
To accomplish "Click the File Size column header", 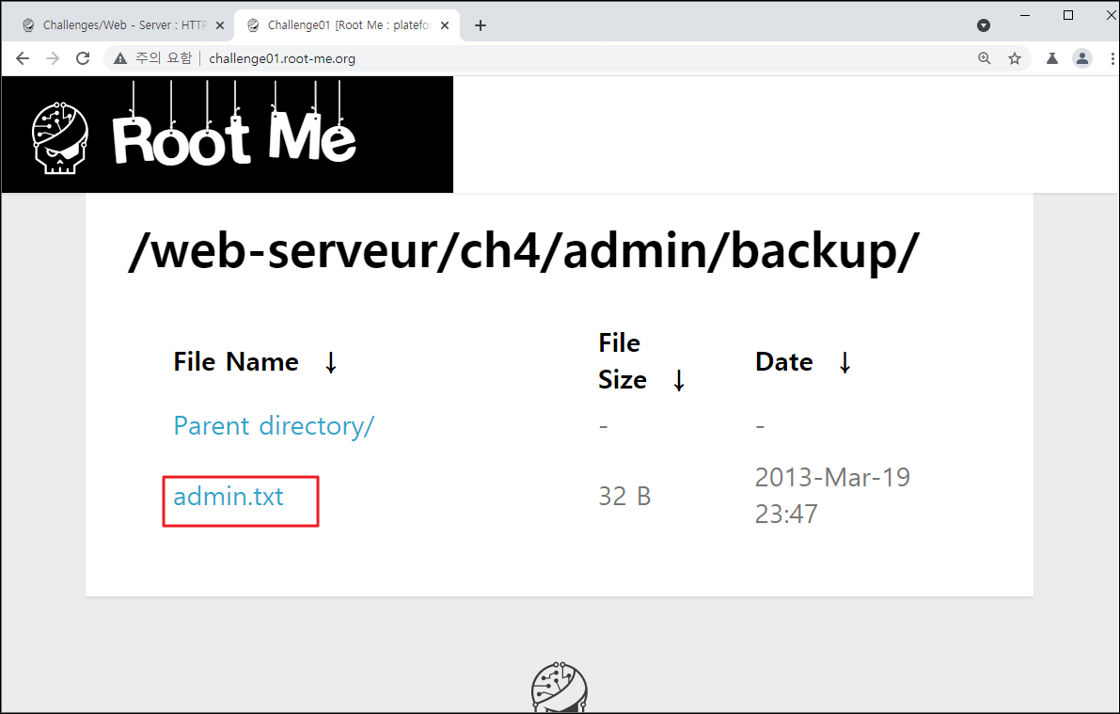I will pos(623,361).
